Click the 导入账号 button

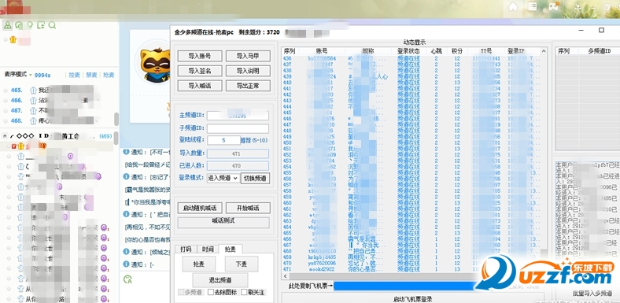(200, 56)
